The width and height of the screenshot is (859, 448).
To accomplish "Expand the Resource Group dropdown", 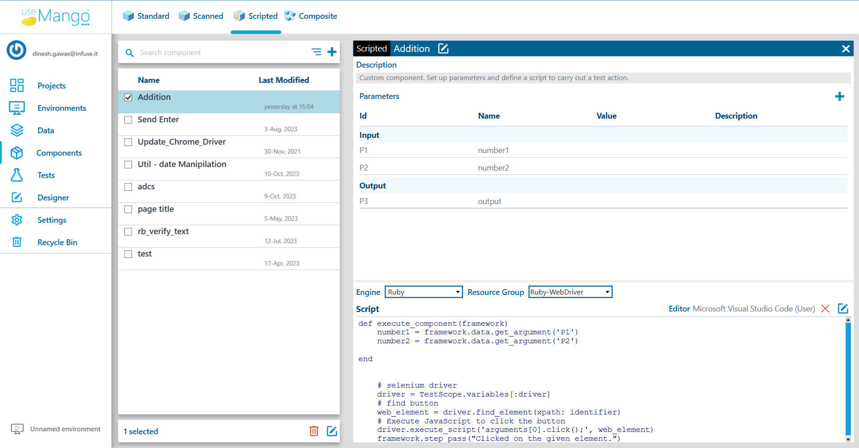I will [570, 292].
